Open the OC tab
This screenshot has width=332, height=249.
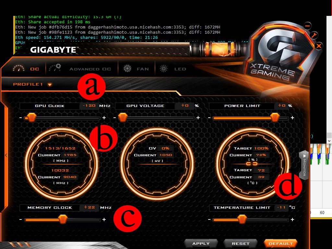click(26, 69)
